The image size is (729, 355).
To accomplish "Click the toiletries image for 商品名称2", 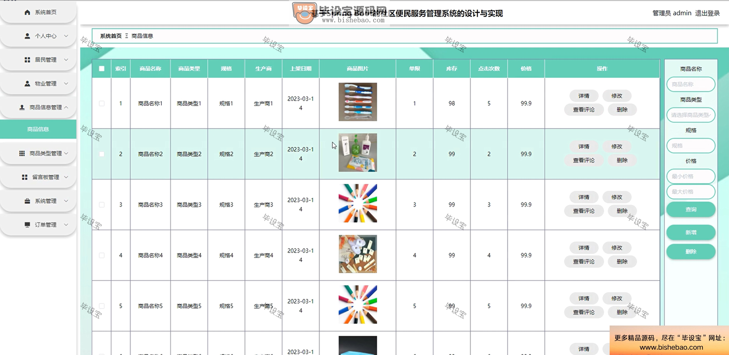I will [x=358, y=153].
